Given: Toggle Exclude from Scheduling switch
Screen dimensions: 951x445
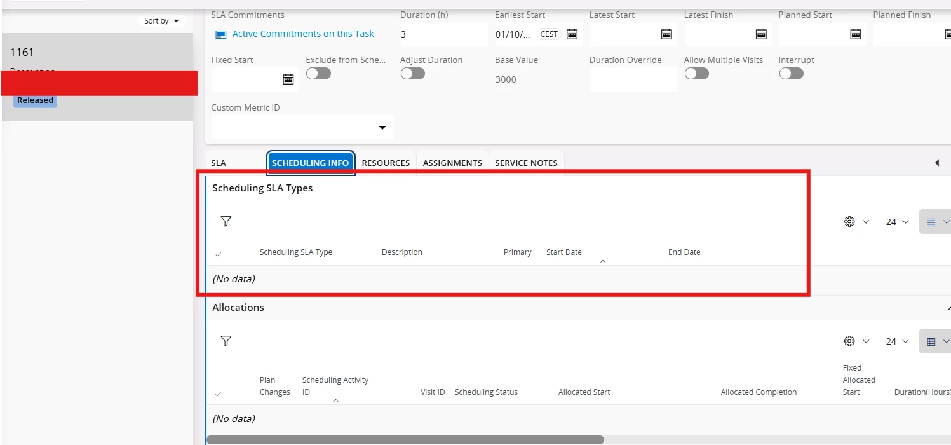Looking at the screenshot, I should [x=318, y=74].
